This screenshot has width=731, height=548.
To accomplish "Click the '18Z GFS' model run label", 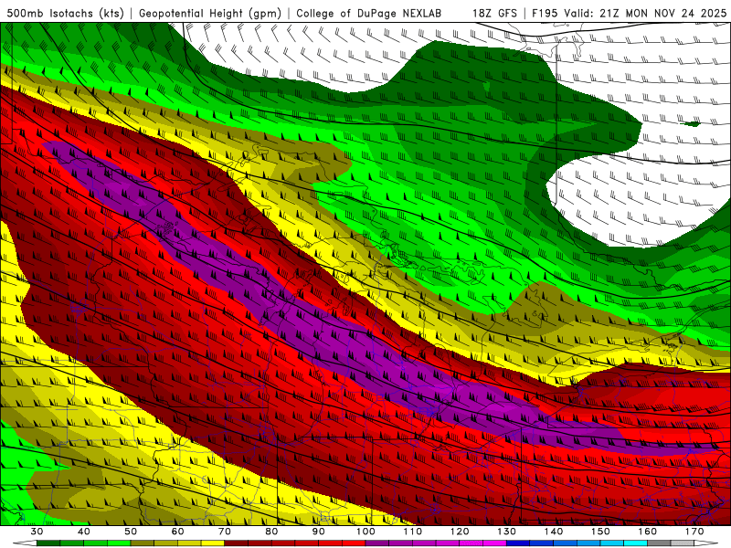I will (x=494, y=14).
